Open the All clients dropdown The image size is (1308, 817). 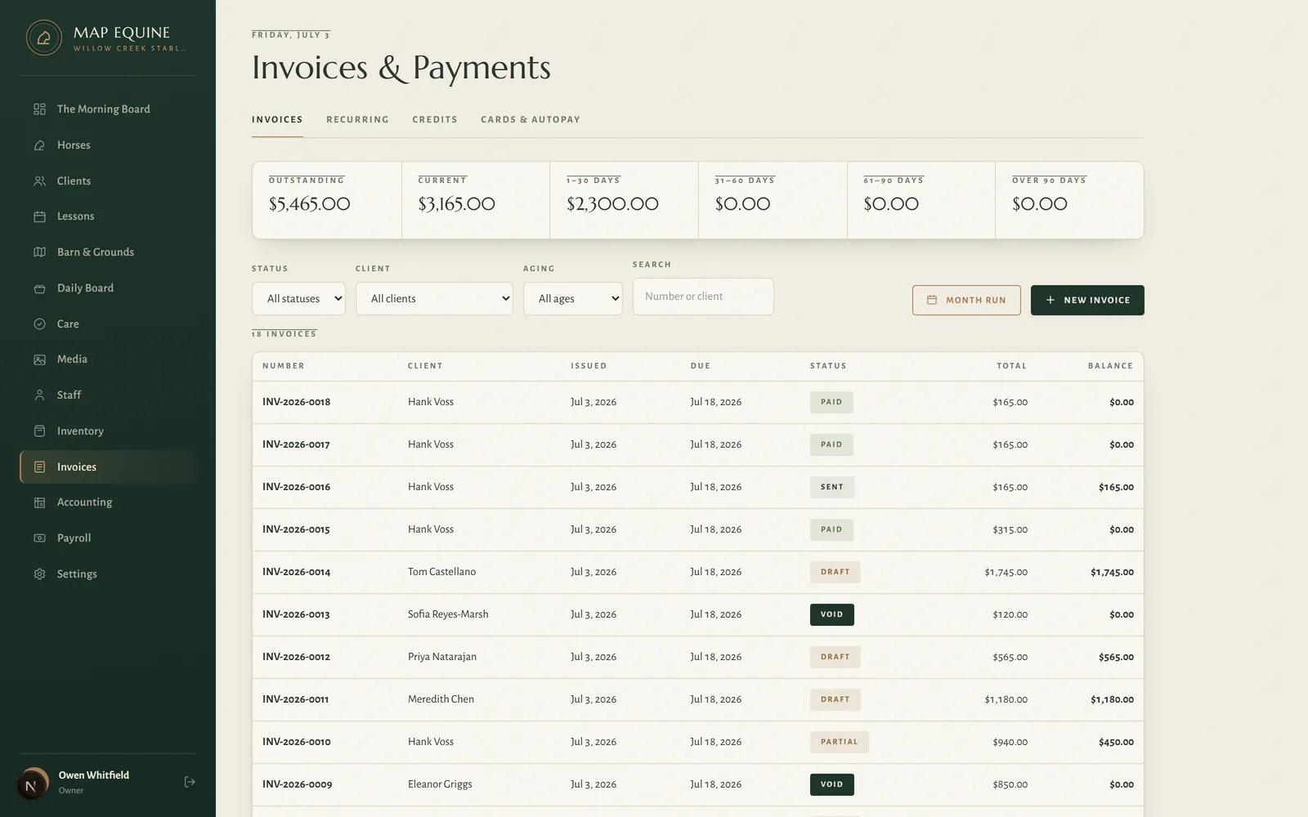pos(434,298)
